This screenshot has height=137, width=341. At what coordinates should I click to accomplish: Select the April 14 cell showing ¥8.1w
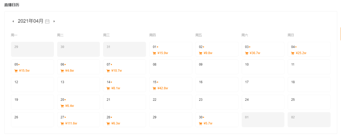pyautogui.click(x=125, y=84)
